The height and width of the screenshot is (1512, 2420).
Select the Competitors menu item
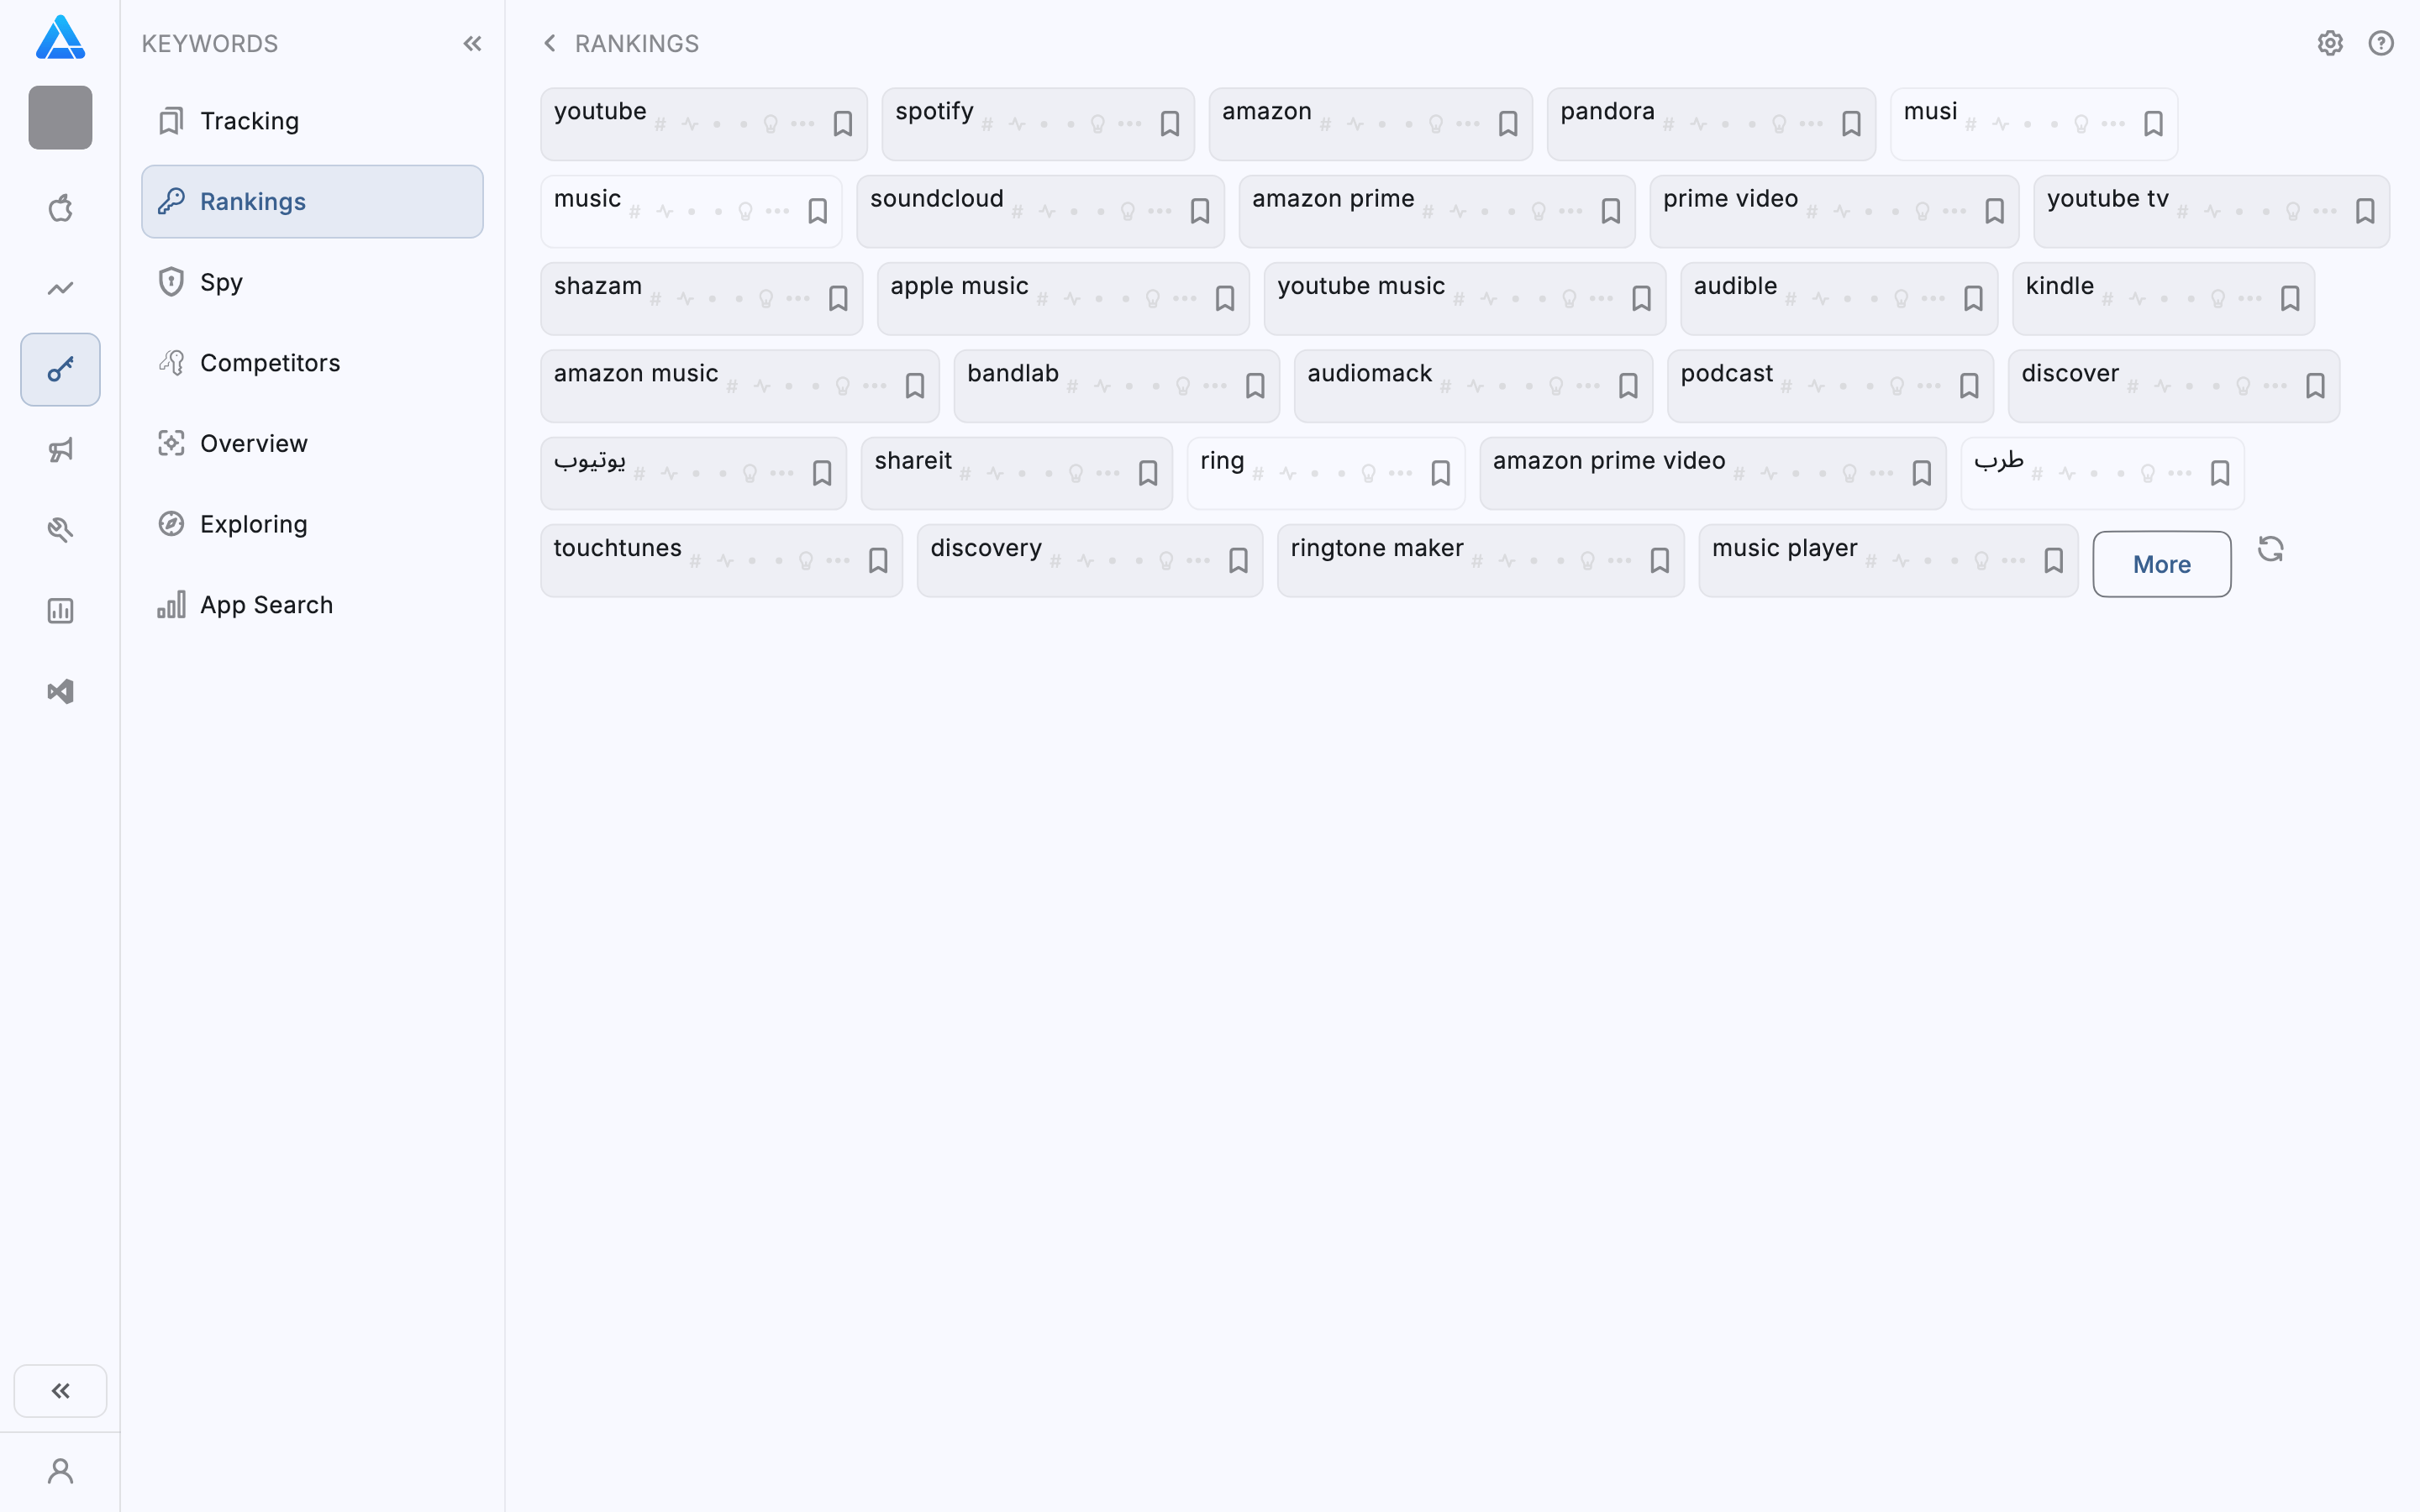[x=270, y=363]
